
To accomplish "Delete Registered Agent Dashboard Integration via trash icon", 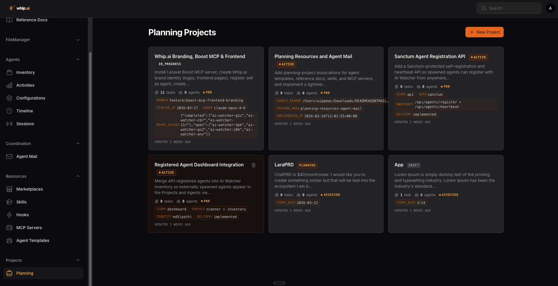I will [x=254, y=165].
